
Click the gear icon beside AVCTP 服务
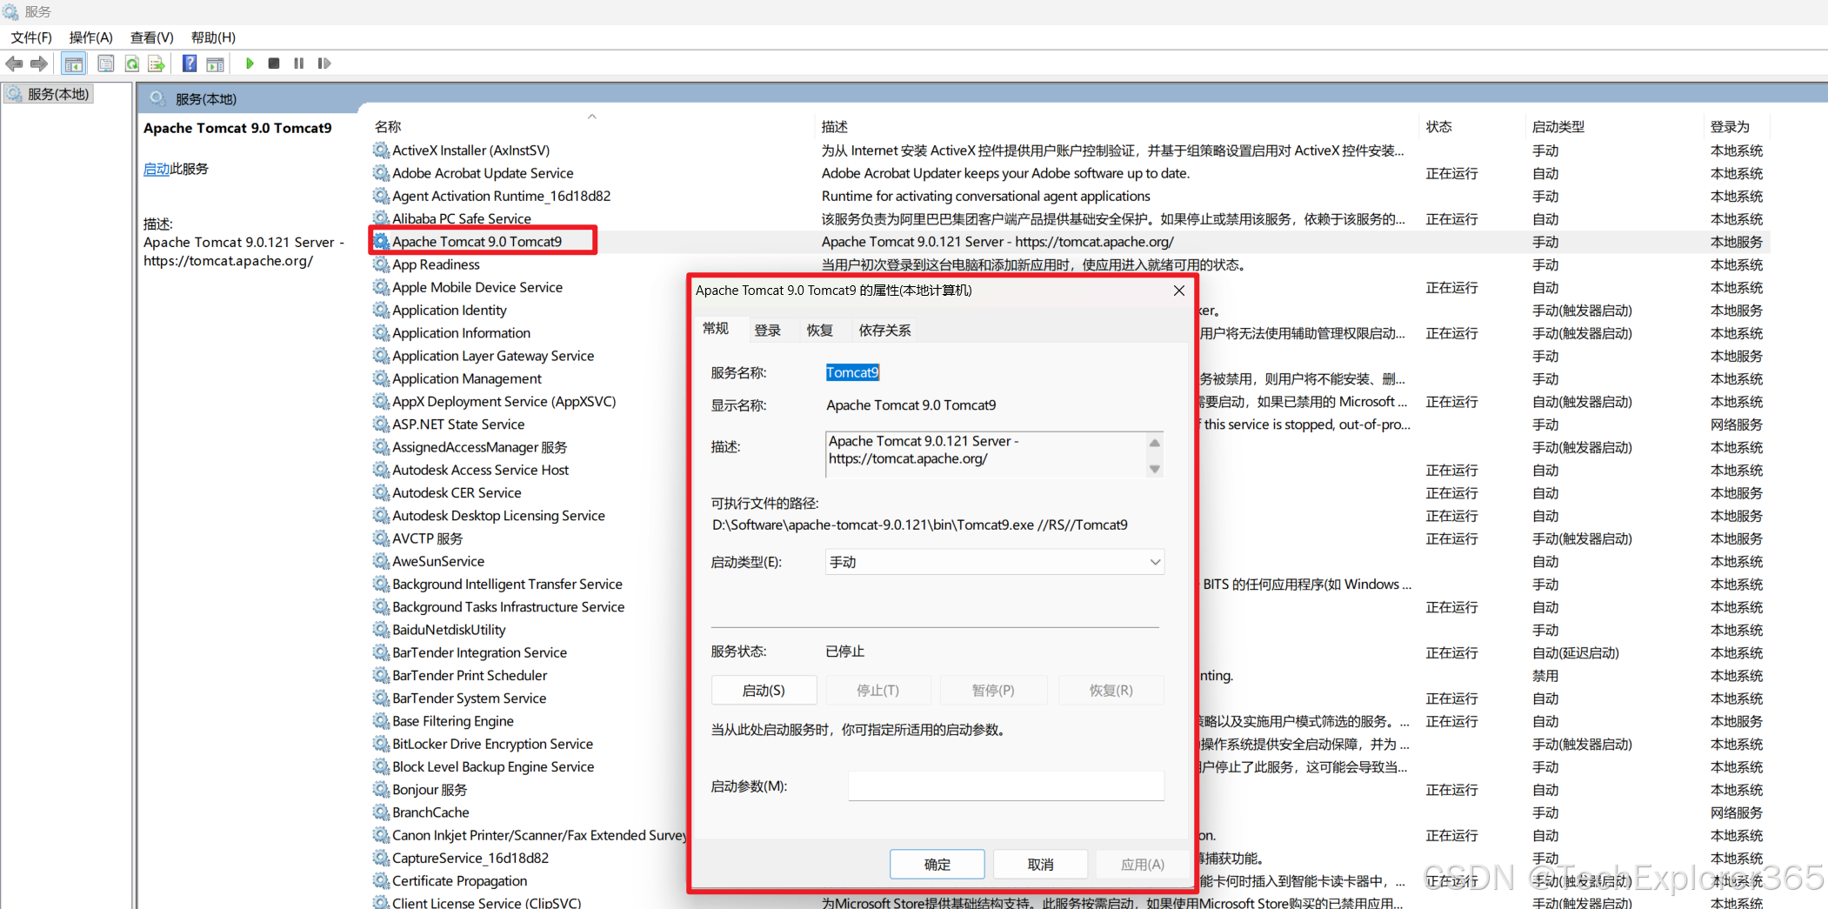[381, 538]
